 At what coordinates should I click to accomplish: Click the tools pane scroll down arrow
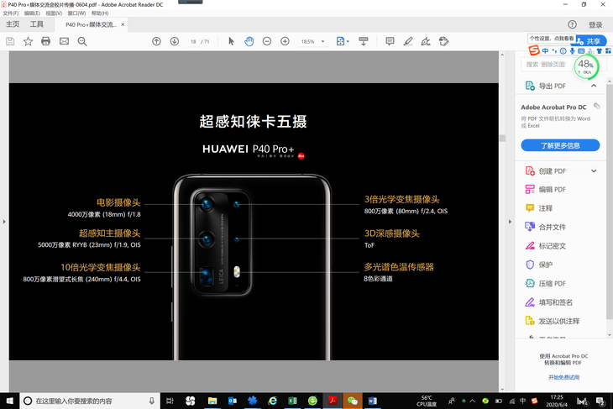(610, 335)
